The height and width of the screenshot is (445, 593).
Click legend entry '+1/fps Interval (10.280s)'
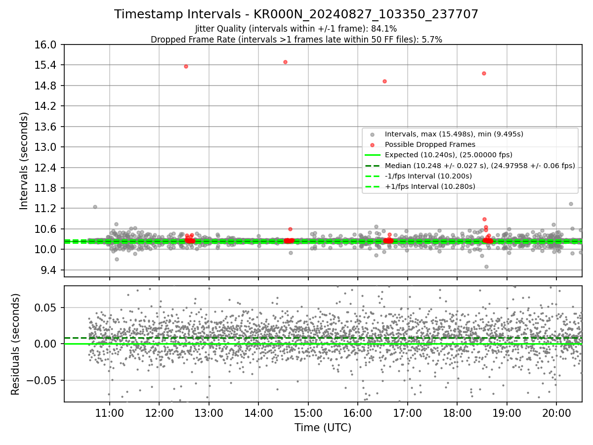pyautogui.click(x=430, y=186)
